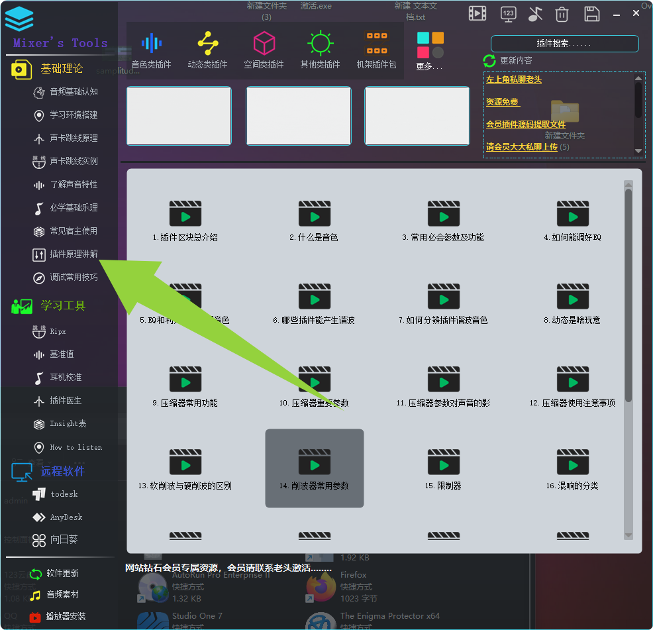Play video 12.压缩器使用注意事项
This screenshot has width=653, height=630.
(x=573, y=387)
